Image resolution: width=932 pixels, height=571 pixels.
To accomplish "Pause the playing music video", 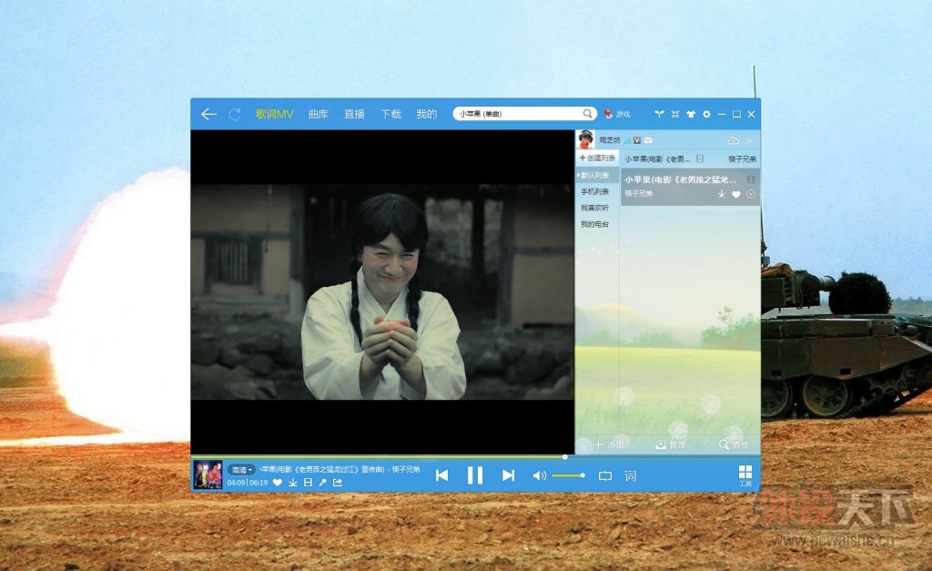I will click(x=475, y=475).
